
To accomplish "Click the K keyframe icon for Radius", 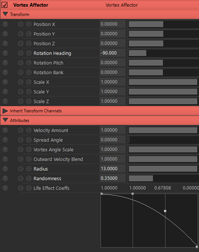I will [x=21, y=169].
